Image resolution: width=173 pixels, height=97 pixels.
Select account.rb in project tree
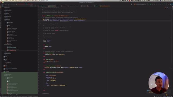[x=10, y=27]
